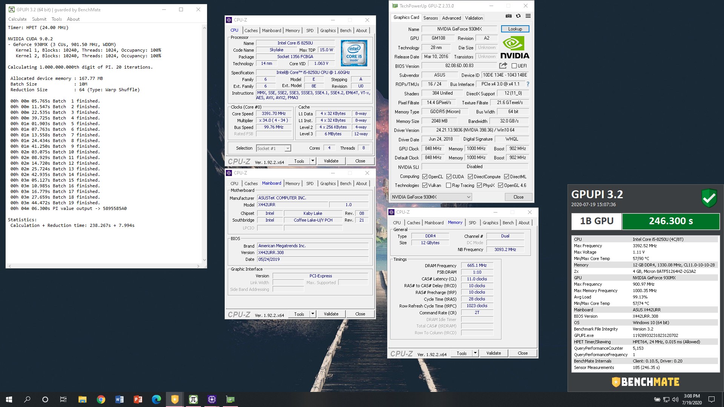Click the Intel Core i5 logo
Image resolution: width=724 pixels, height=407 pixels.
click(x=354, y=53)
